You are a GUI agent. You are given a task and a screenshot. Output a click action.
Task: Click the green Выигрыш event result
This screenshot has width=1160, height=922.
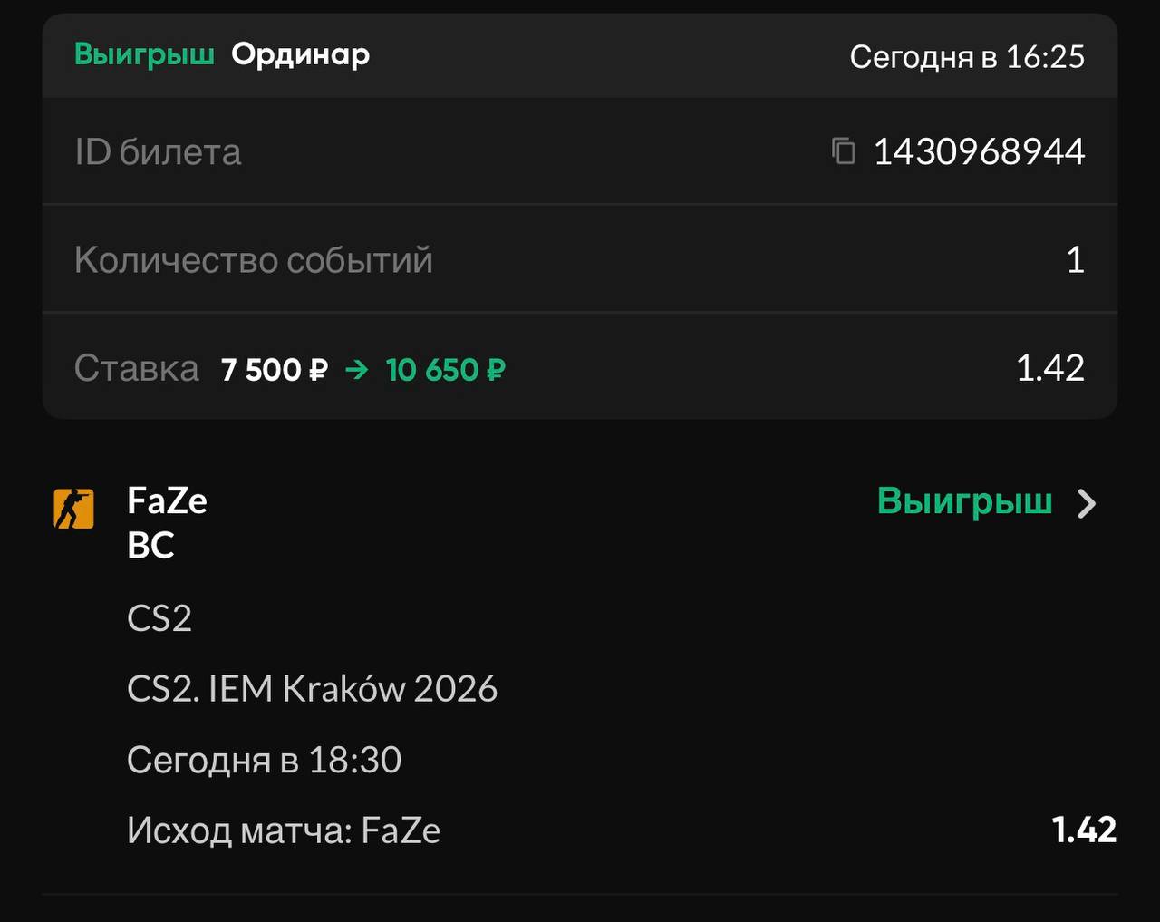tap(964, 500)
